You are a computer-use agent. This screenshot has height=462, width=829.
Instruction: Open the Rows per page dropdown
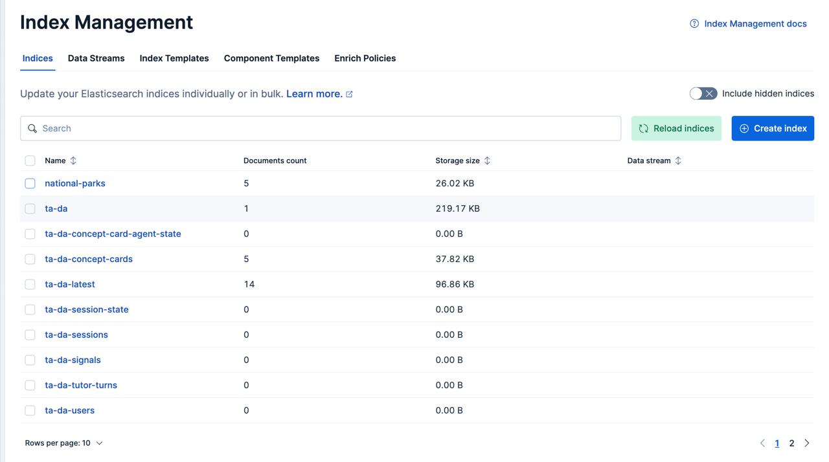[x=64, y=443]
